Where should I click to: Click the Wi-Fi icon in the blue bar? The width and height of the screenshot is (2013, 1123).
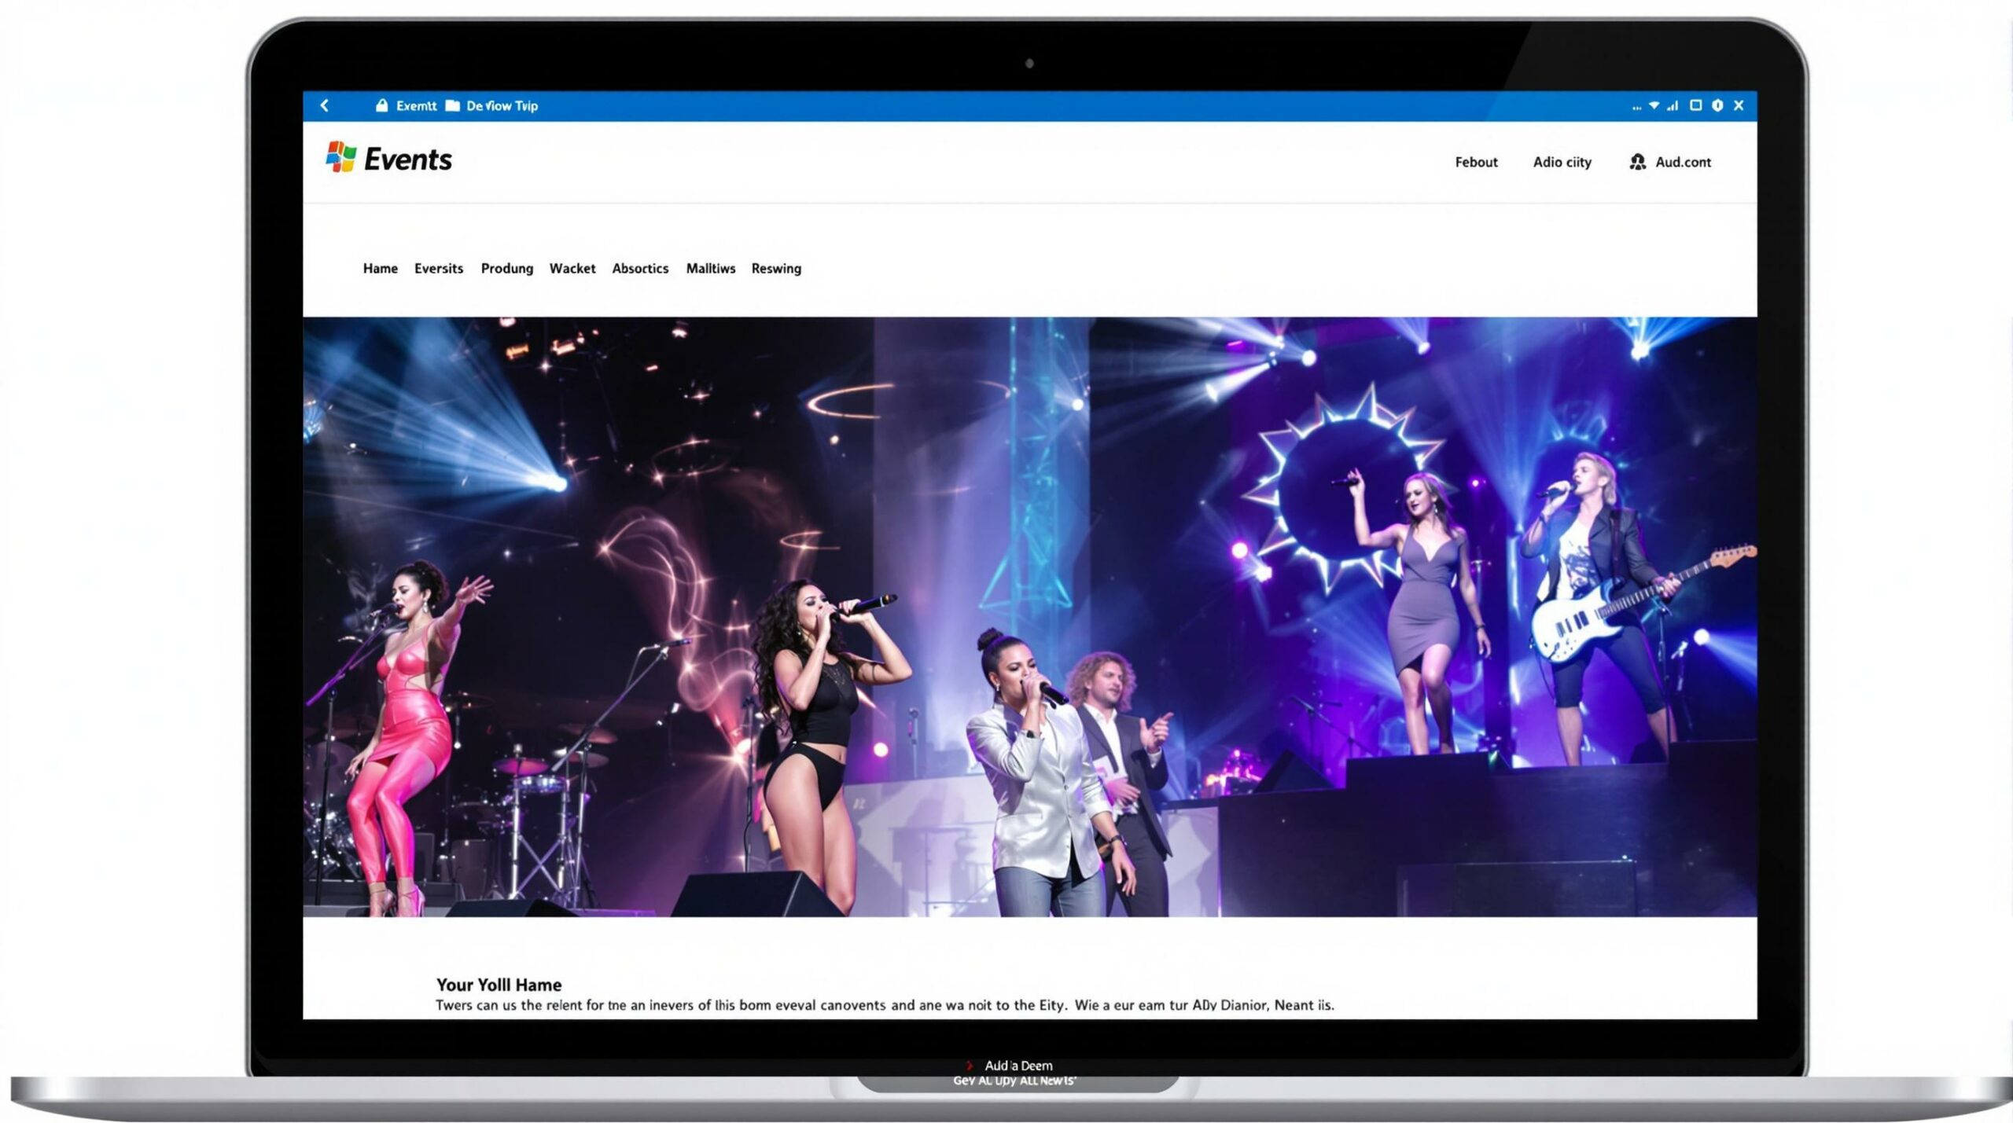click(x=1654, y=105)
